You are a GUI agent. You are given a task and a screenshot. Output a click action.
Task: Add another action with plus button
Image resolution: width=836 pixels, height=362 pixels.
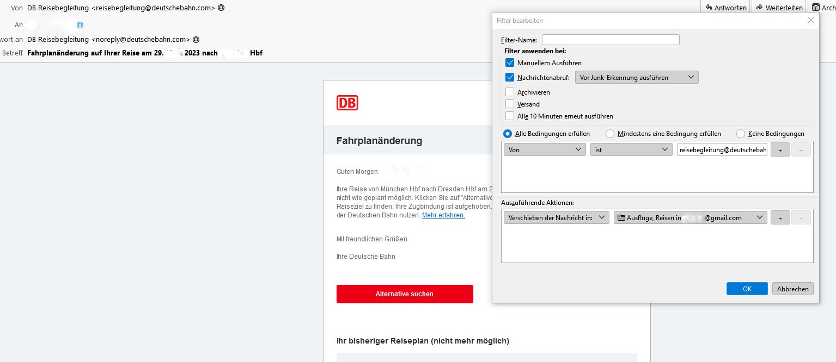(780, 218)
